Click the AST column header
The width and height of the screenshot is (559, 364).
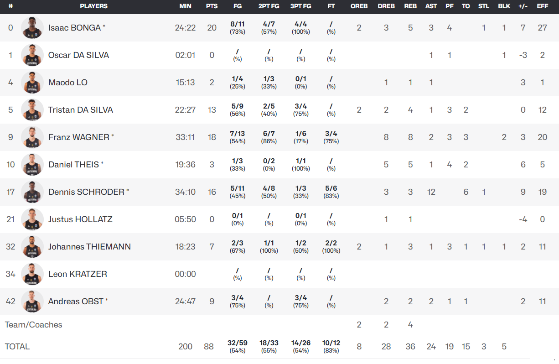[x=431, y=6]
